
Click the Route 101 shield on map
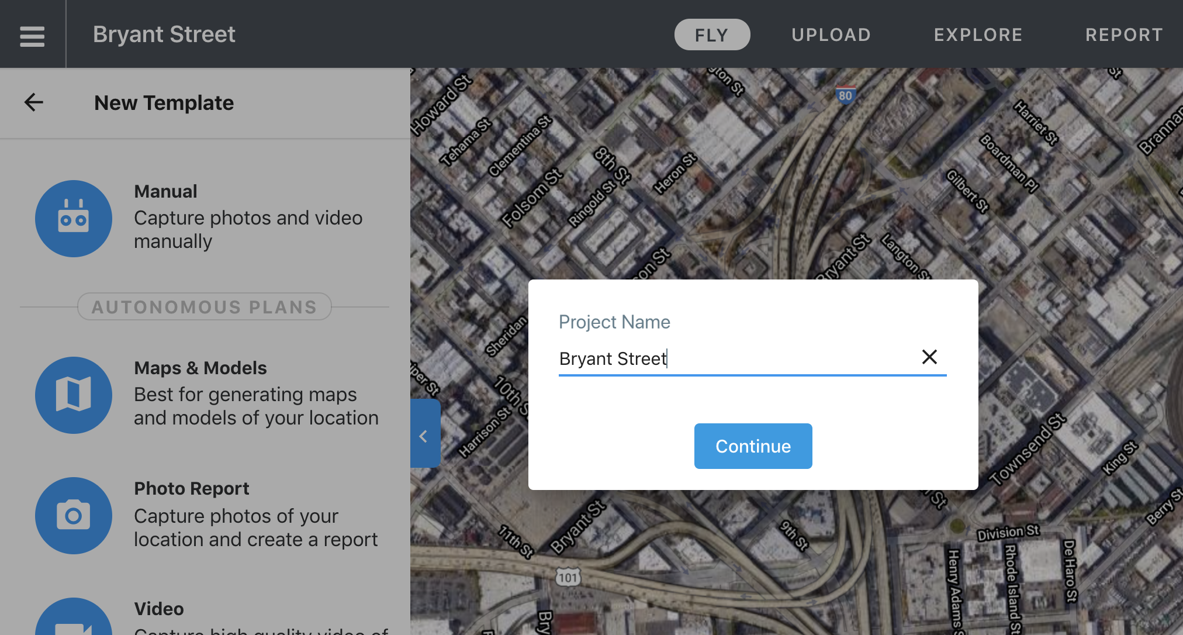[568, 578]
